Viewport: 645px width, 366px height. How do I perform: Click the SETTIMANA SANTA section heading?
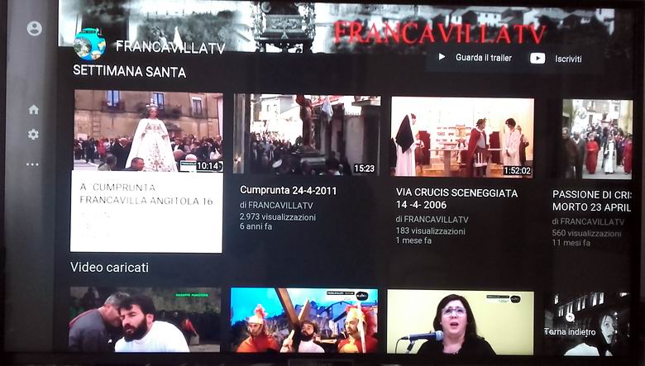130,72
